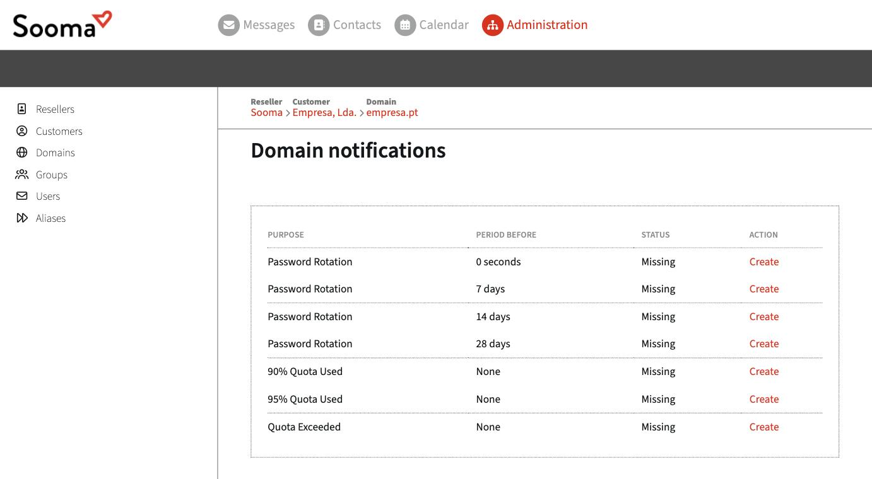Create the 90% Quota Used notification

(x=763, y=371)
